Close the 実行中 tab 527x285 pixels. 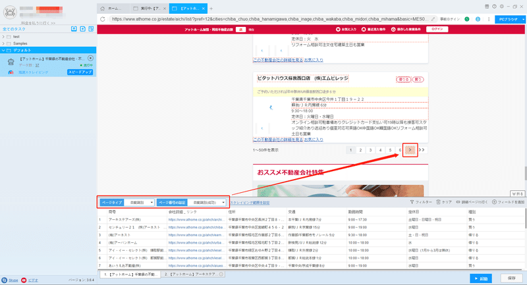165,9
